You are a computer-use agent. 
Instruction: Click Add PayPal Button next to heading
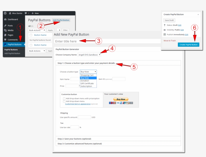[x=61, y=20]
